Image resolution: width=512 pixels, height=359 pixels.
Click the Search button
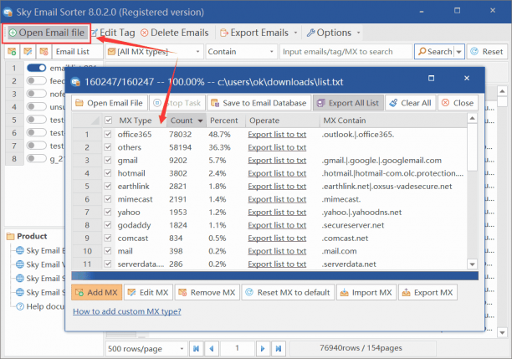435,52
